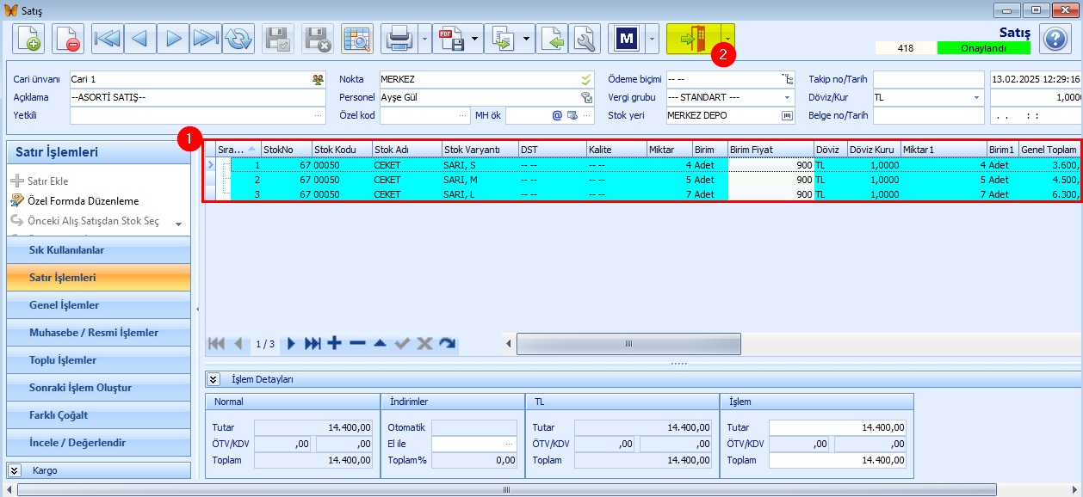
Task: Collapse the İşlem Detayları panel
Action: 214,379
